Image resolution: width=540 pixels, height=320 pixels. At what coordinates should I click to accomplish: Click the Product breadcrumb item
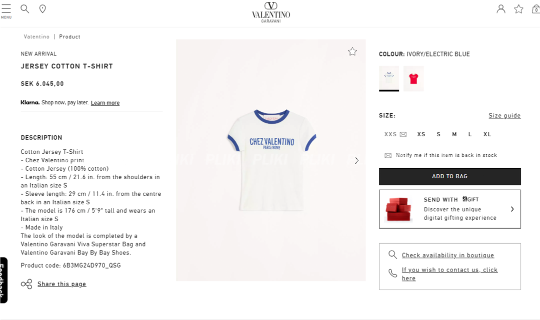tap(69, 37)
